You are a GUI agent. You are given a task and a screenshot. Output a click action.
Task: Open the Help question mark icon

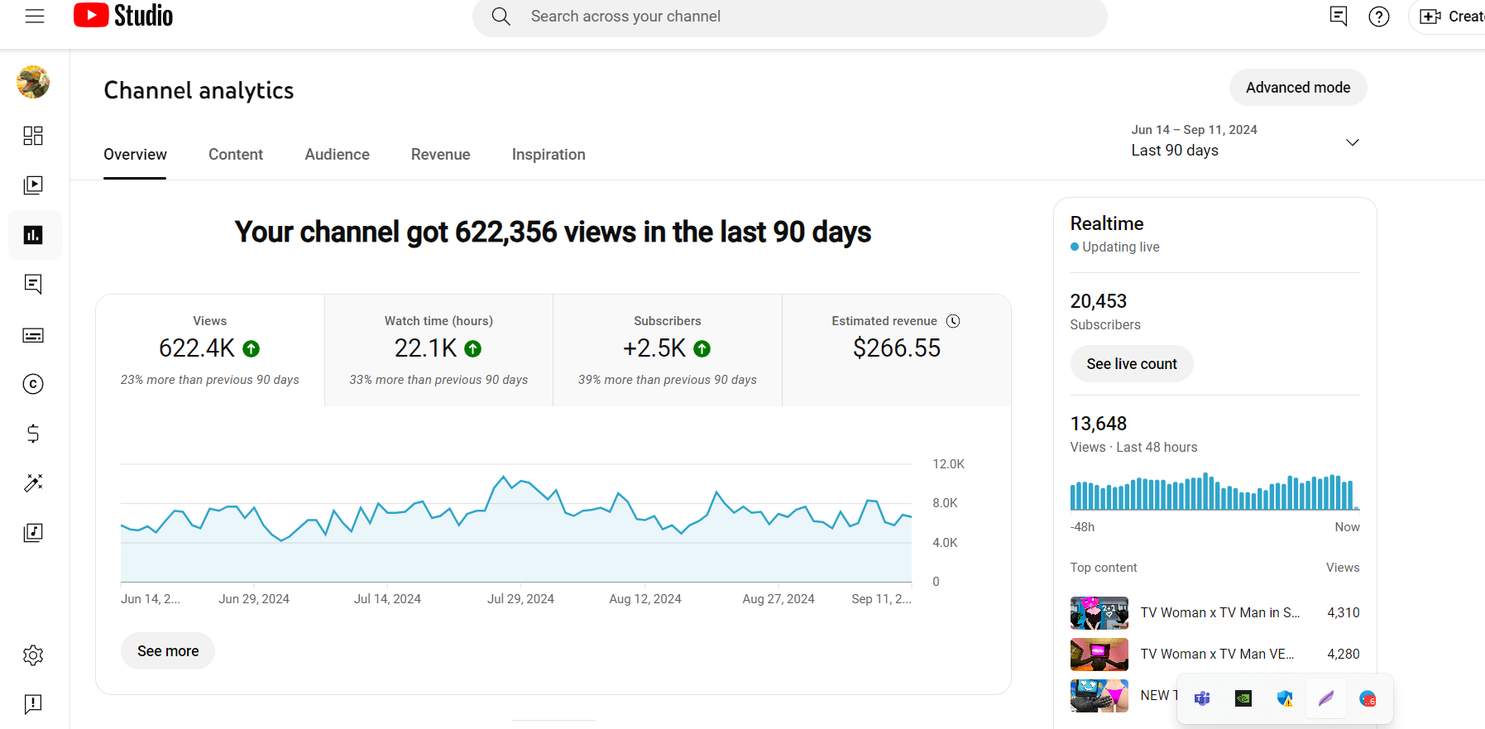1379,17
